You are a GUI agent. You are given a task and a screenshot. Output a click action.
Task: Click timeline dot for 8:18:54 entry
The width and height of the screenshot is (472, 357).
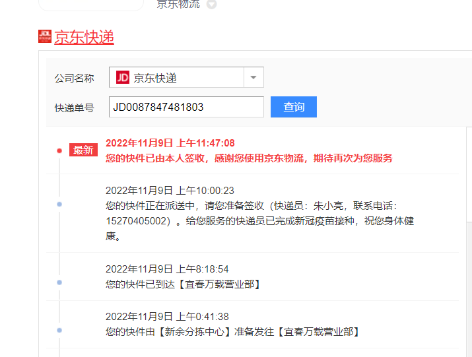[x=59, y=282]
